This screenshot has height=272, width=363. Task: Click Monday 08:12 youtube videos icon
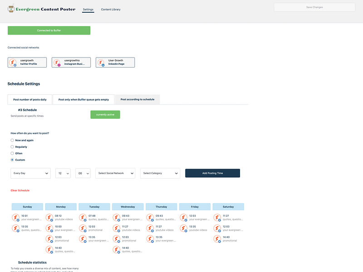point(49,218)
